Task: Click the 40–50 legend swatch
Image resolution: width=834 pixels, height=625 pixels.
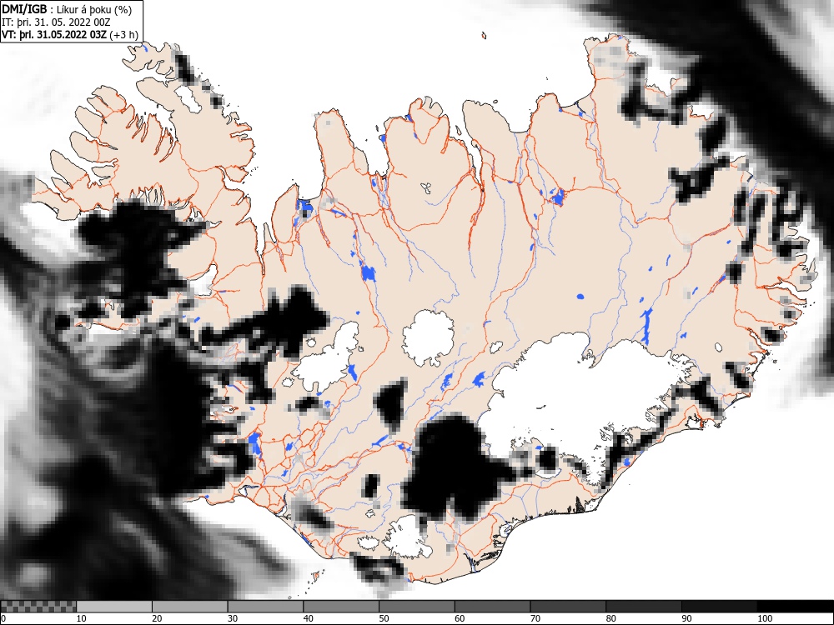Action: [341, 607]
